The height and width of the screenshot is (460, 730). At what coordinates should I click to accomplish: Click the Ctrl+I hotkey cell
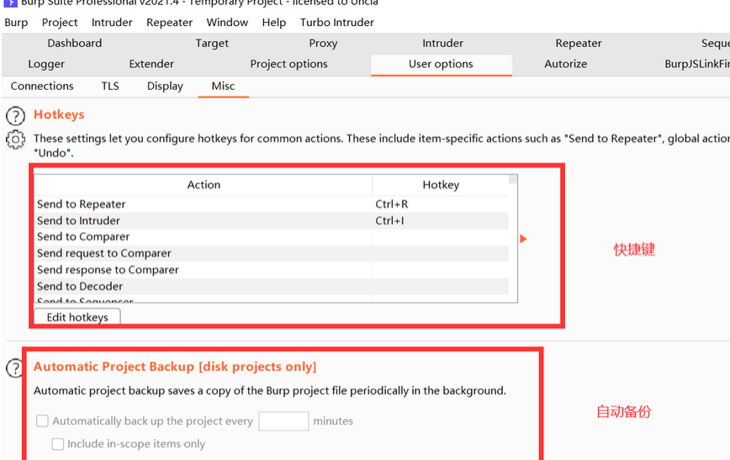pos(441,220)
